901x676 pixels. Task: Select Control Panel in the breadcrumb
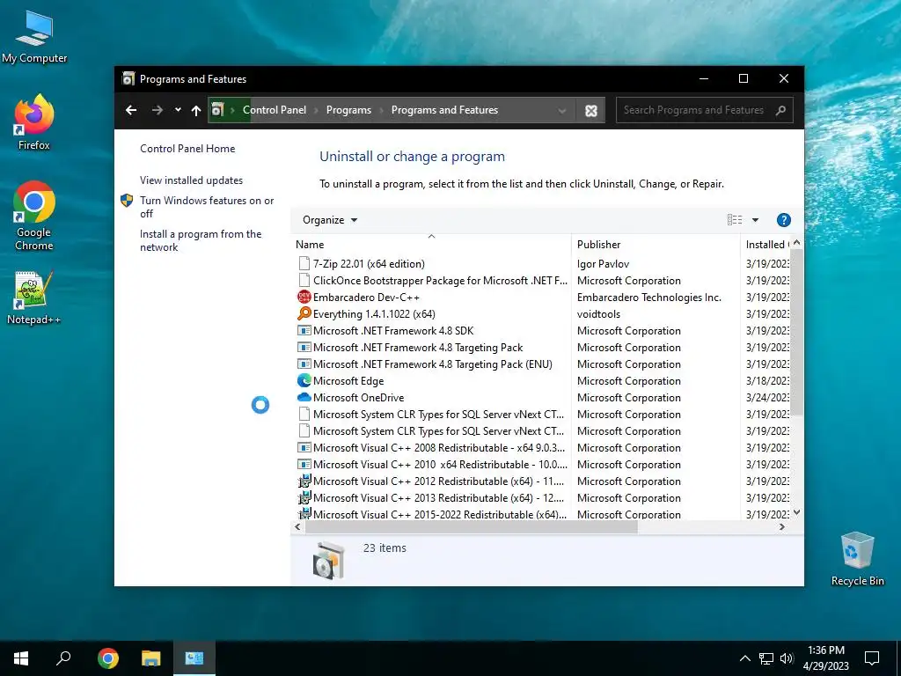[x=275, y=110]
